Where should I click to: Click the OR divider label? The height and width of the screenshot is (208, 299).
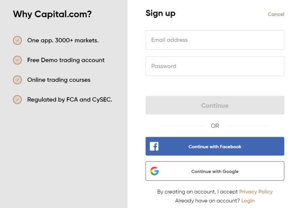point(215,126)
